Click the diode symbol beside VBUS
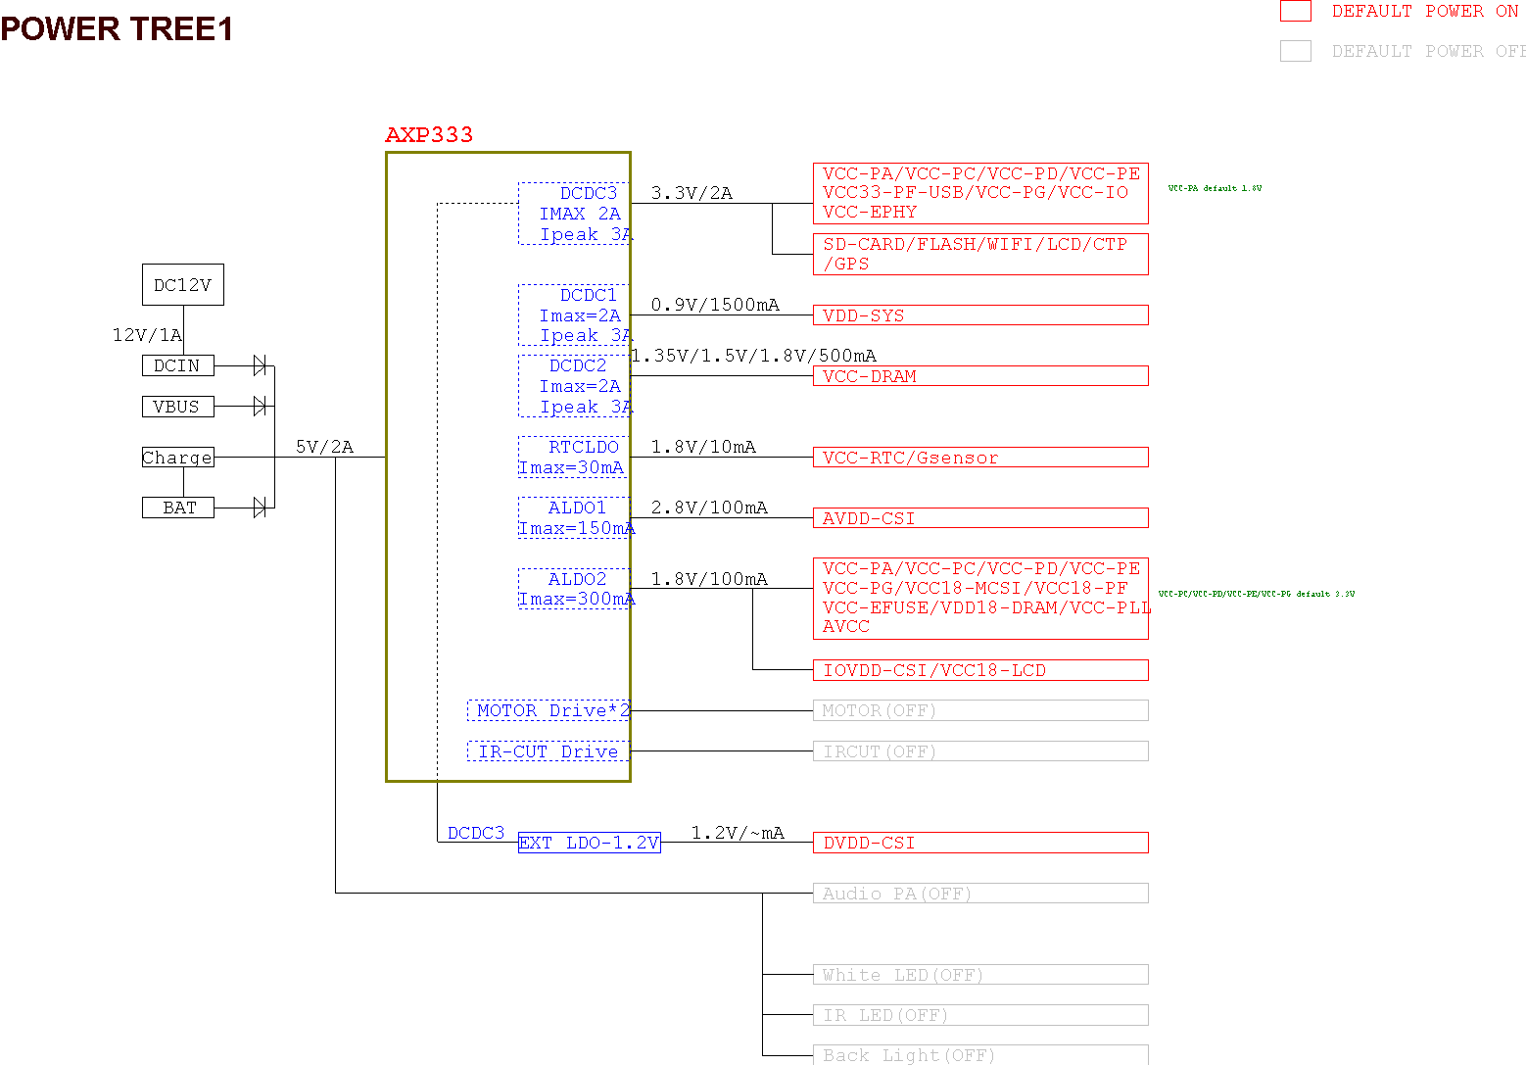Viewport: 1526px width, 1065px height. pos(260,406)
